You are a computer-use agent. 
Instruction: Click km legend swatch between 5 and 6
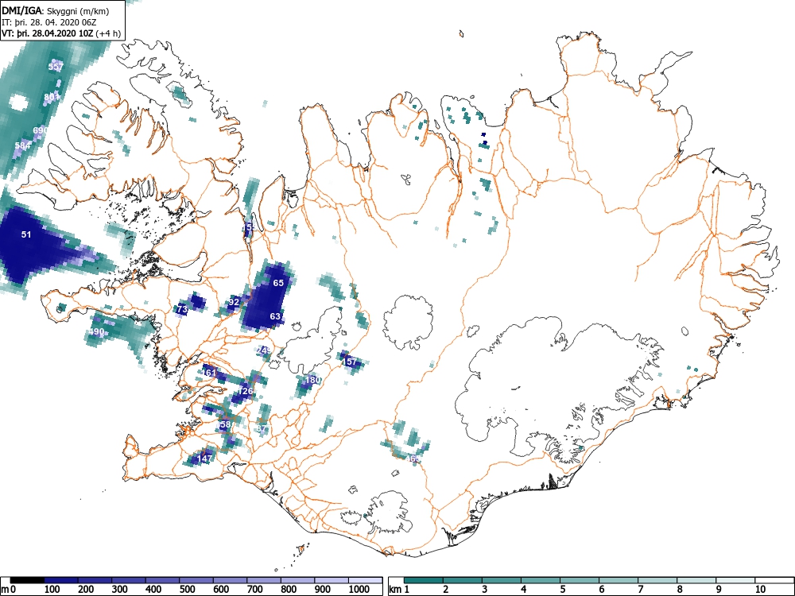point(580,580)
